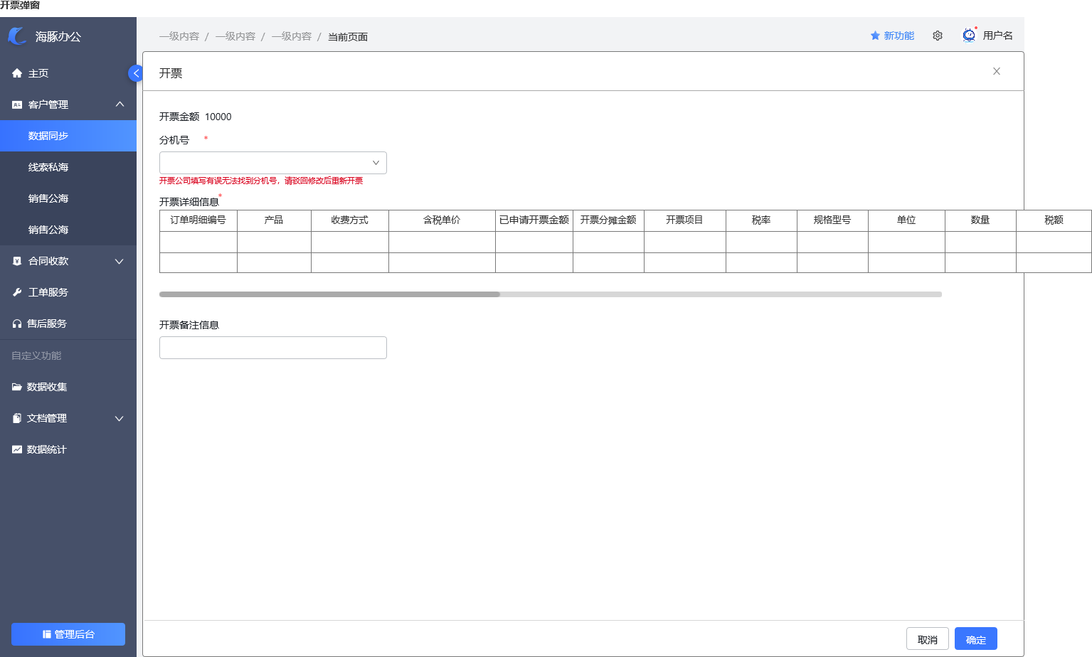Collapse the sidebar with the blue arrow button

135,73
